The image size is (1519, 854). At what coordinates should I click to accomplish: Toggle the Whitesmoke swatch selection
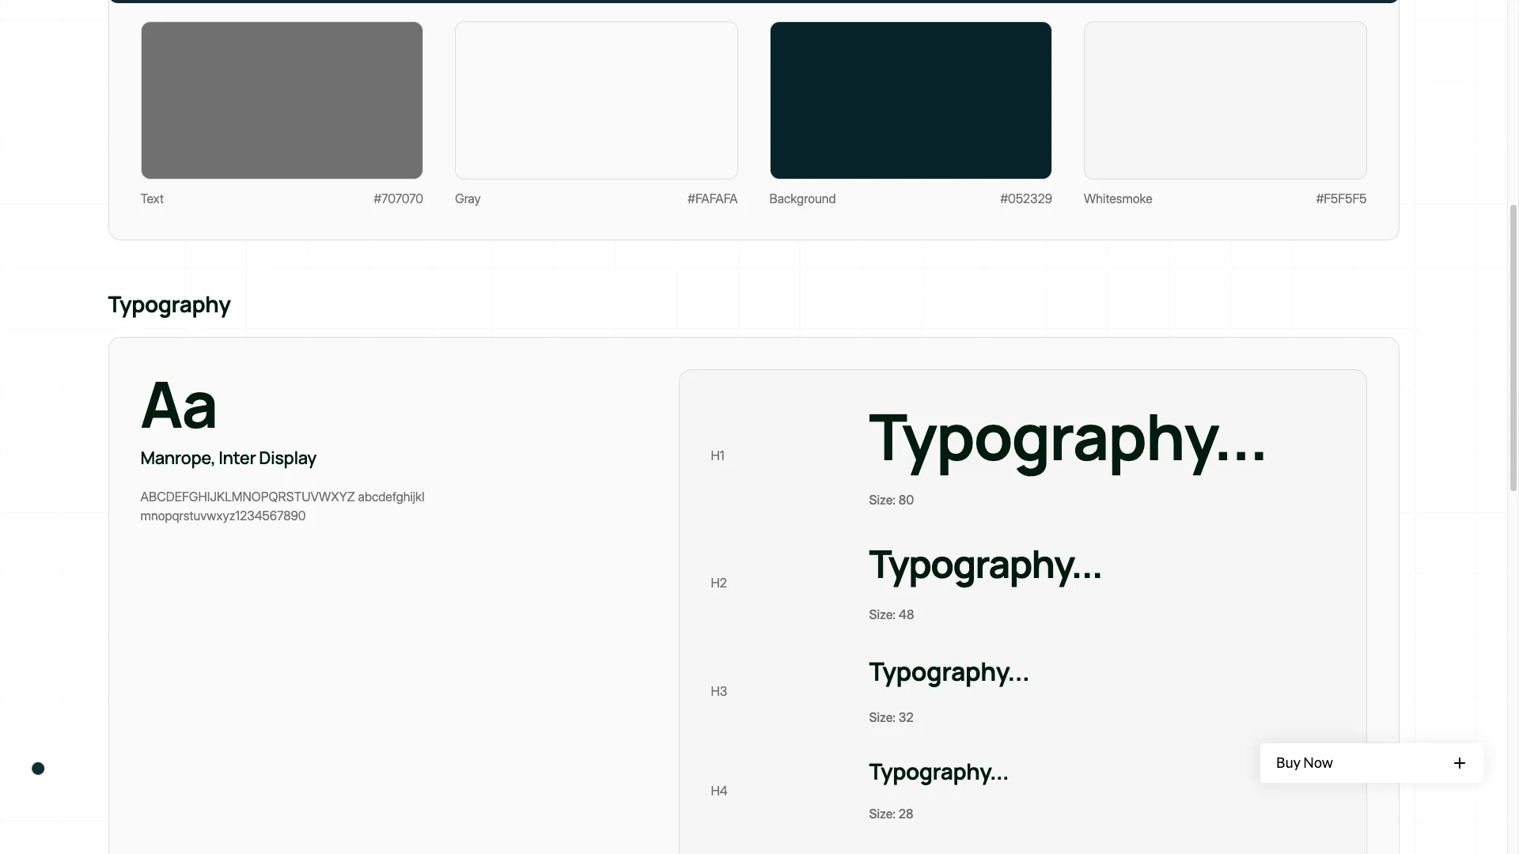pos(1224,100)
